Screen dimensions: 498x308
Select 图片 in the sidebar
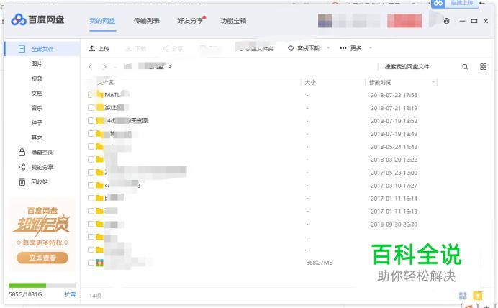click(x=37, y=64)
